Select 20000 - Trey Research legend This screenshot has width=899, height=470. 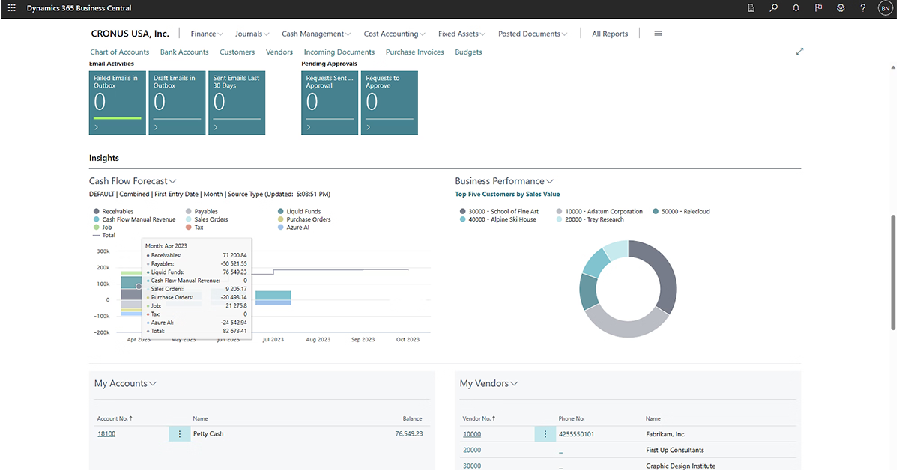590,219
